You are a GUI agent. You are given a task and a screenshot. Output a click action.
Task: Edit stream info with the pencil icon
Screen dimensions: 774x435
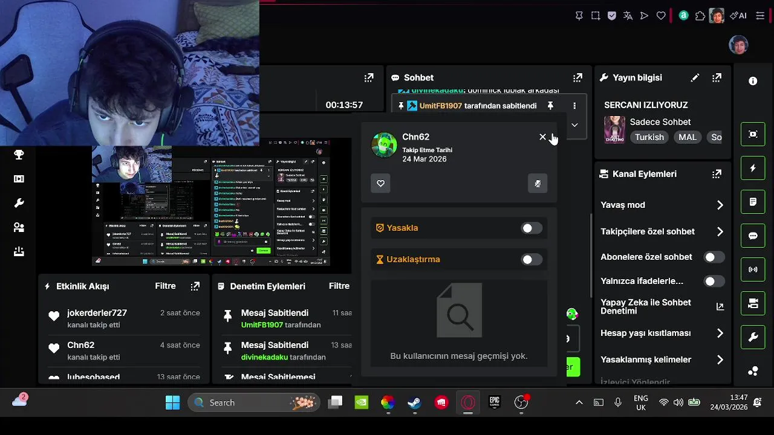695,77
